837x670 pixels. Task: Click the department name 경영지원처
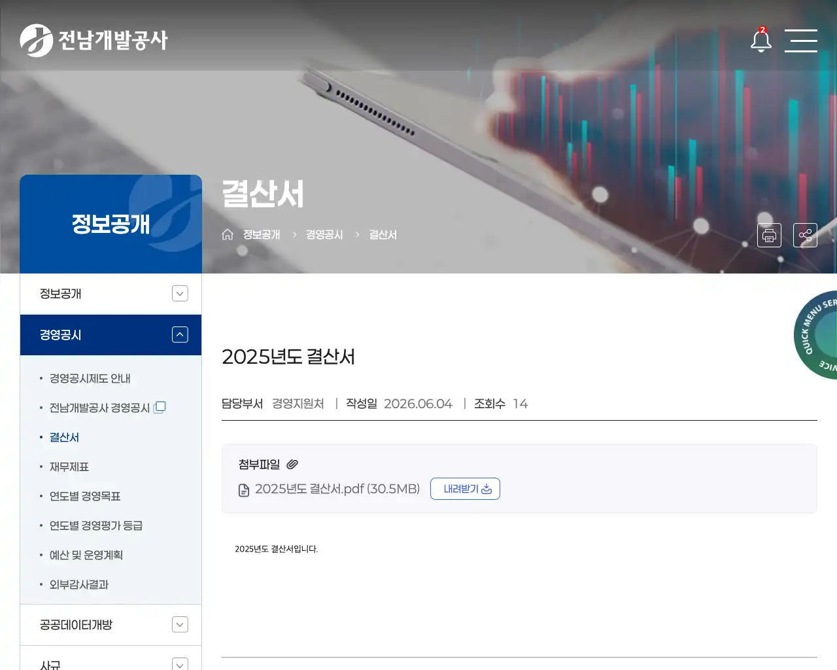coord(298,404)
